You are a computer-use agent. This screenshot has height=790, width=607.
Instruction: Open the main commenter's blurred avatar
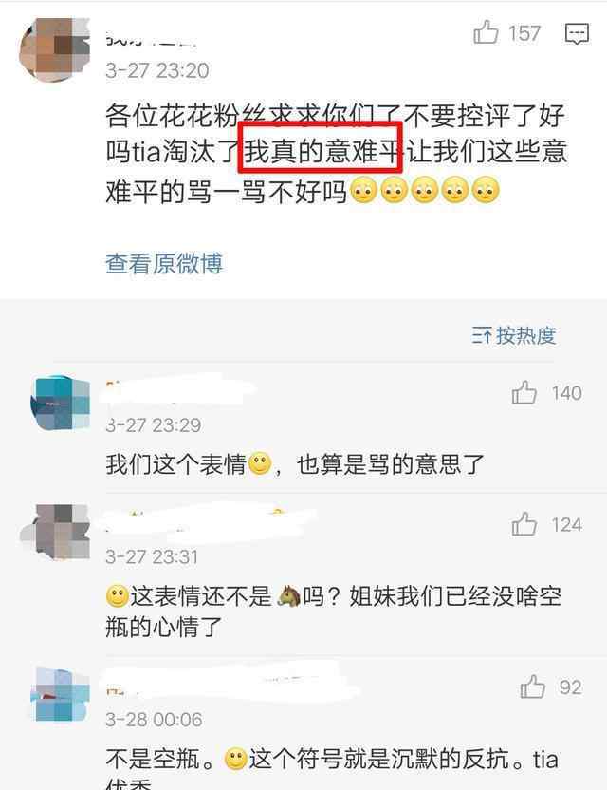pyautogui.click(x=54, y=49)
